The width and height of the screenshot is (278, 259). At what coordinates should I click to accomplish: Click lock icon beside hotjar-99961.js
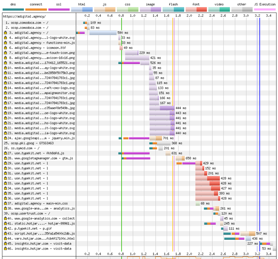[x=5, y=223]
